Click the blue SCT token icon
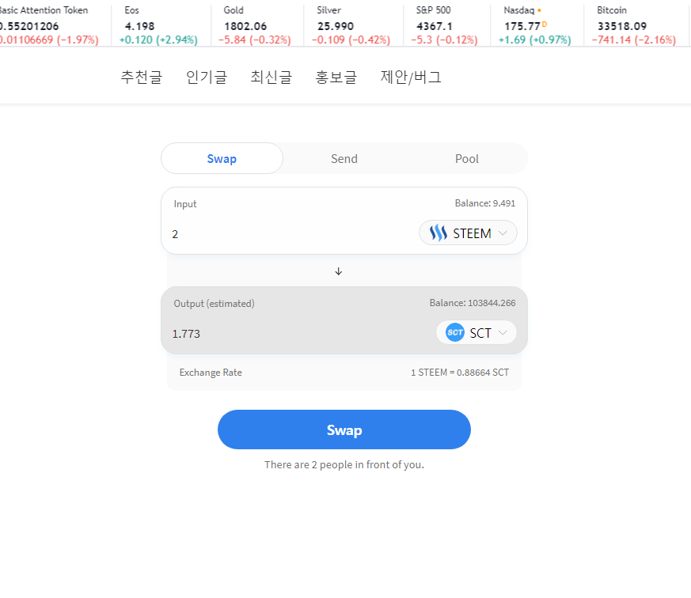 (x=455, y=332)
